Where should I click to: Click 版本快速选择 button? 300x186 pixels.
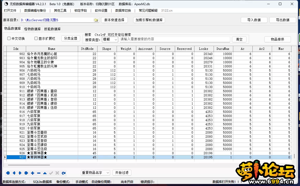(x=114, y=20)
